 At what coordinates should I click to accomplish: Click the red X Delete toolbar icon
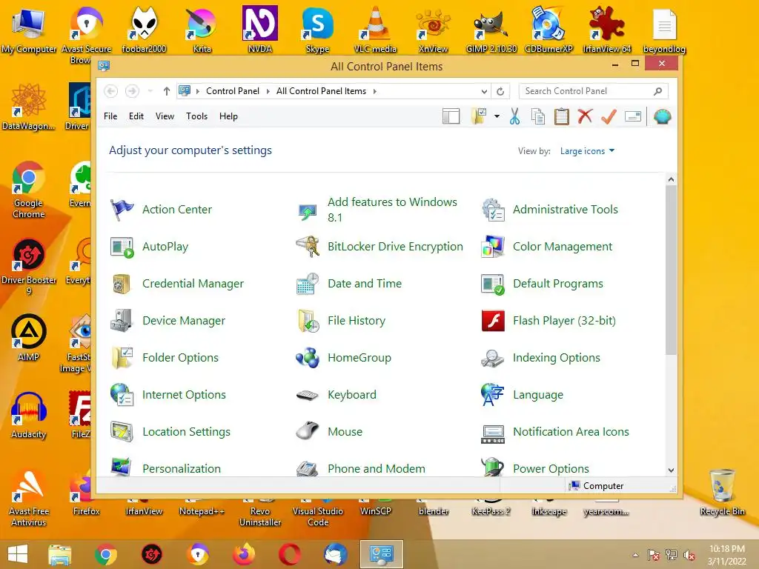pos(586,116)
